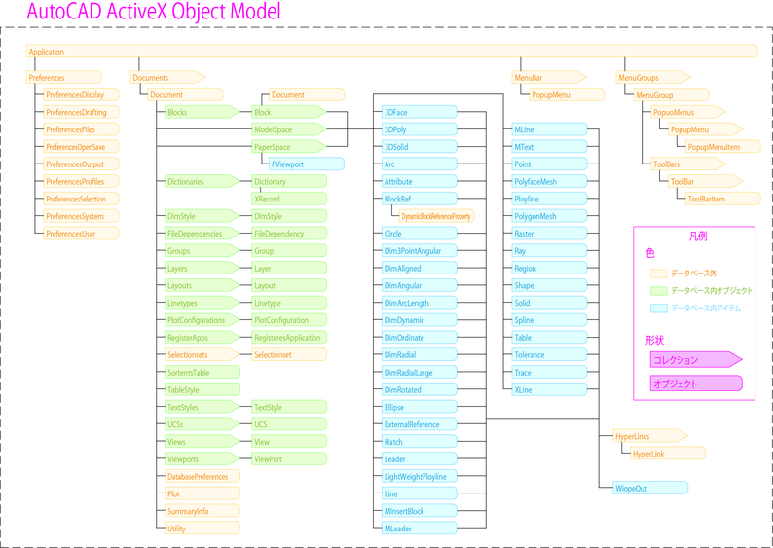Click the PreferencesUser node

coord(82,233)
